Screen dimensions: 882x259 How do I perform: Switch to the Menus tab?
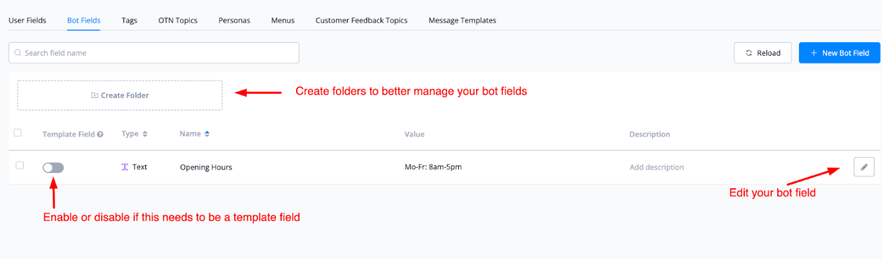282,20
